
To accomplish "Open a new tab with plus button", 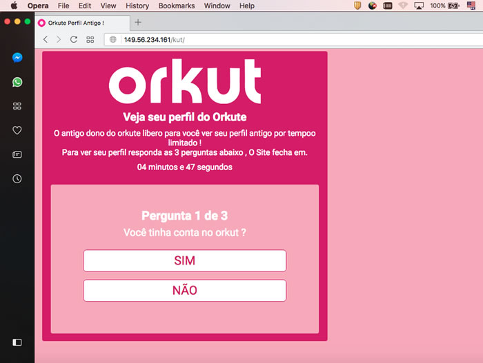I will pos(138,22).
